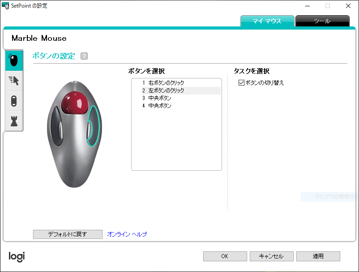Select list item 1 右ボタンのクリック
Viewport: 359px width, 272px height.
click(181, 83)
